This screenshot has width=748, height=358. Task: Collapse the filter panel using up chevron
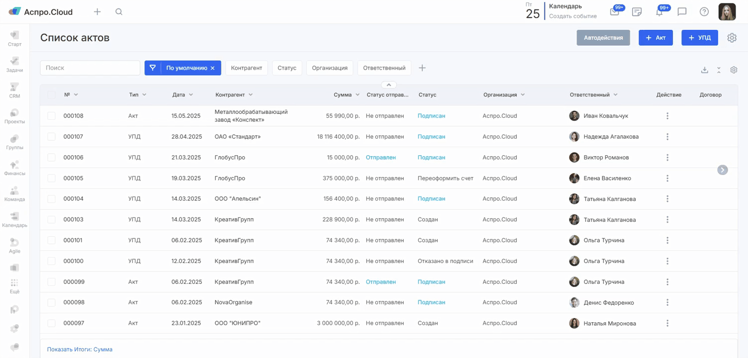388,85
